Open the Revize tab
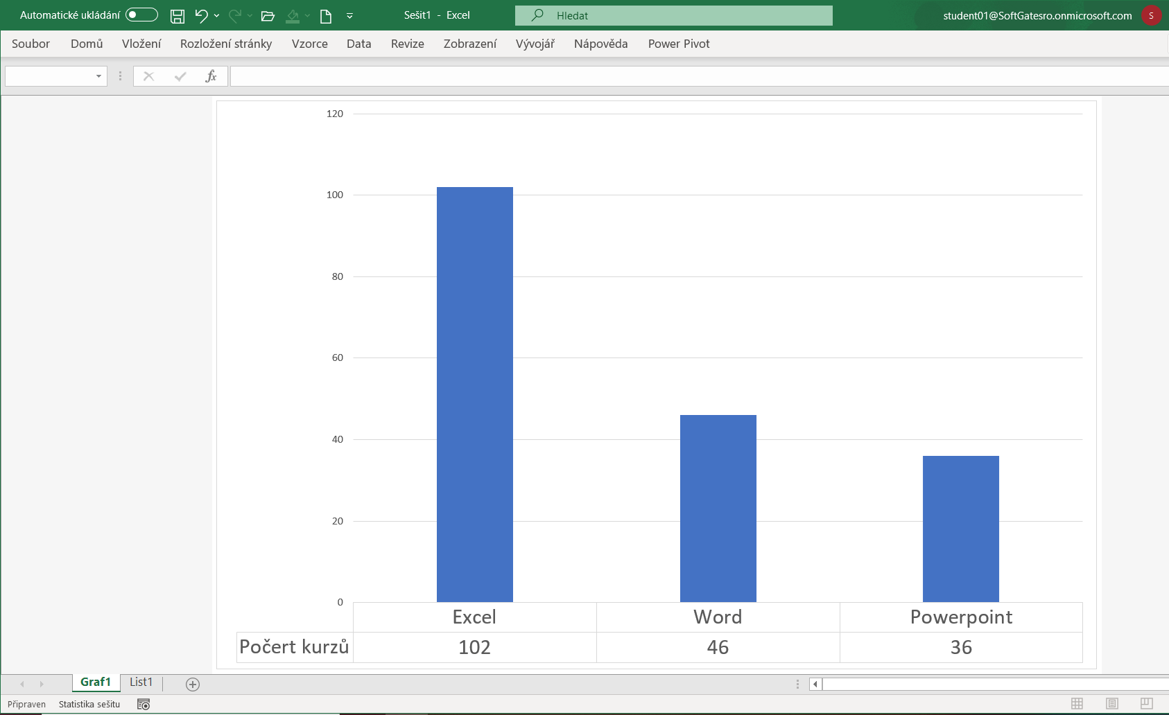The image size is (1169, 715). point(408,44)
